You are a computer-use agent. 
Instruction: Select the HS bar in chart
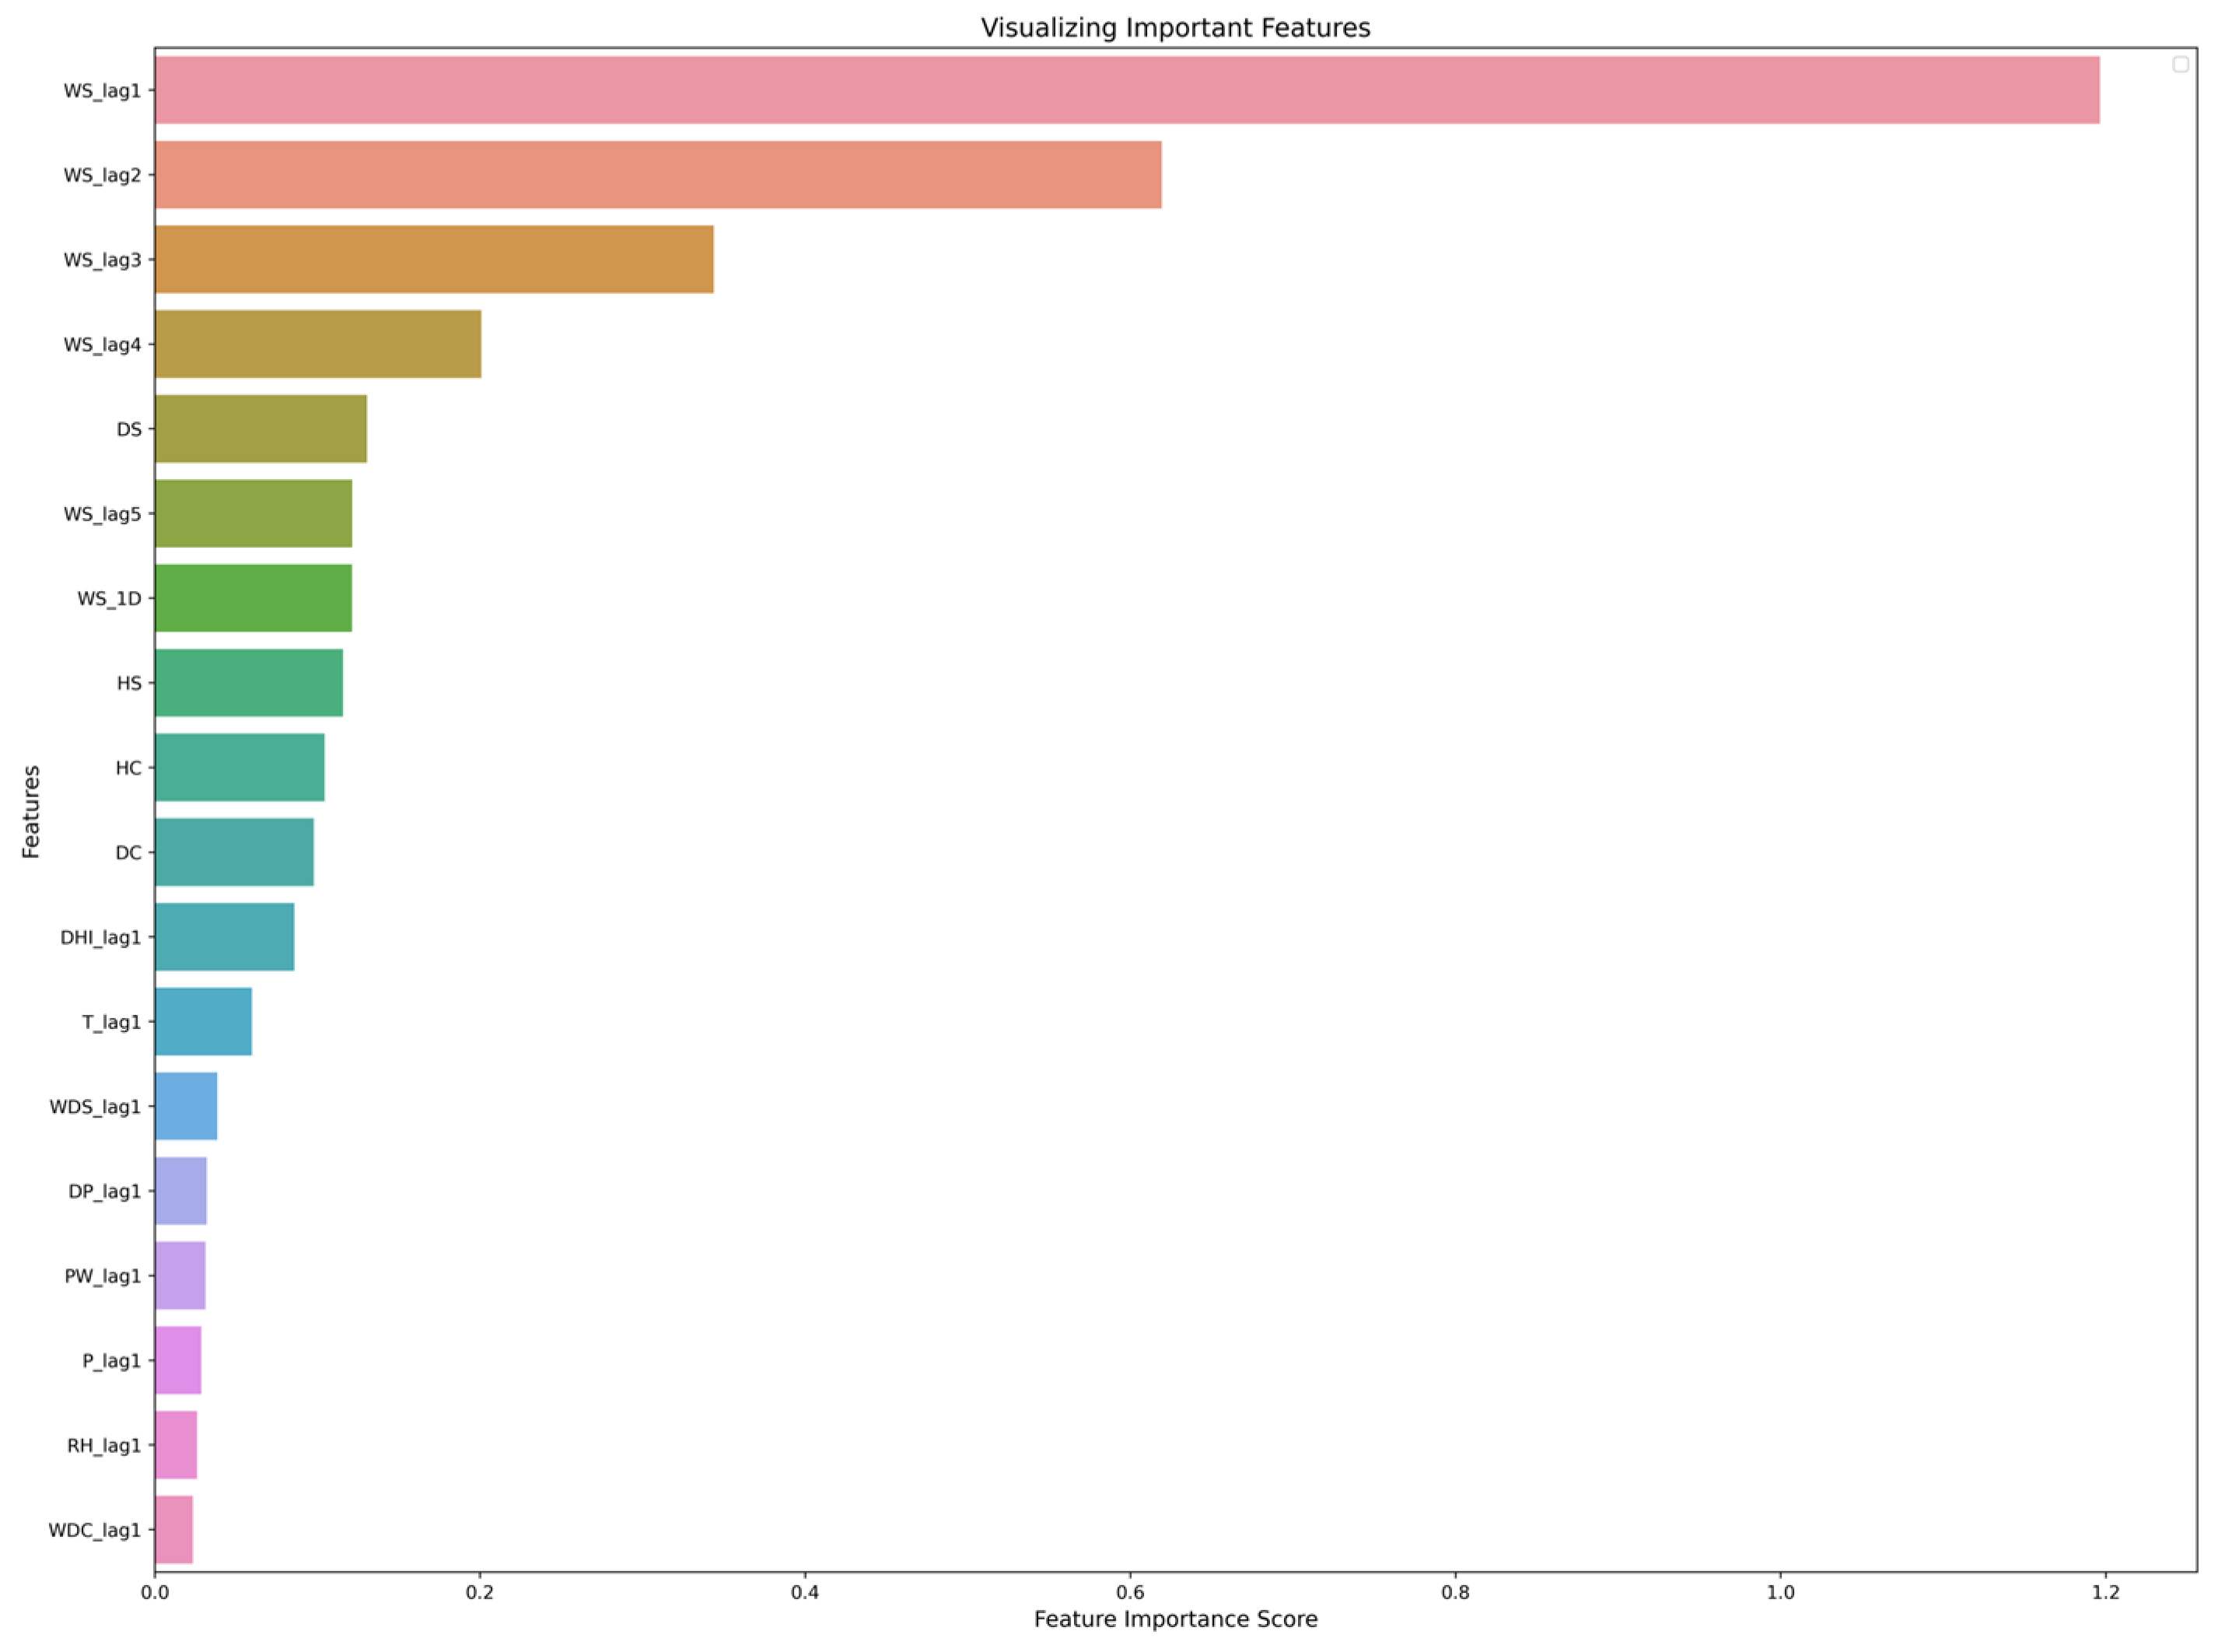click(248, 683)
